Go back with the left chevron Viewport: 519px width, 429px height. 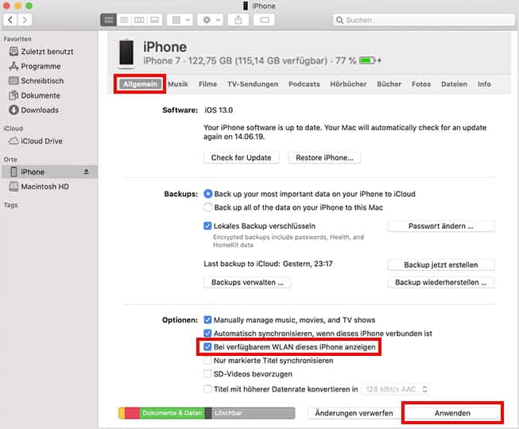(10, 20)
